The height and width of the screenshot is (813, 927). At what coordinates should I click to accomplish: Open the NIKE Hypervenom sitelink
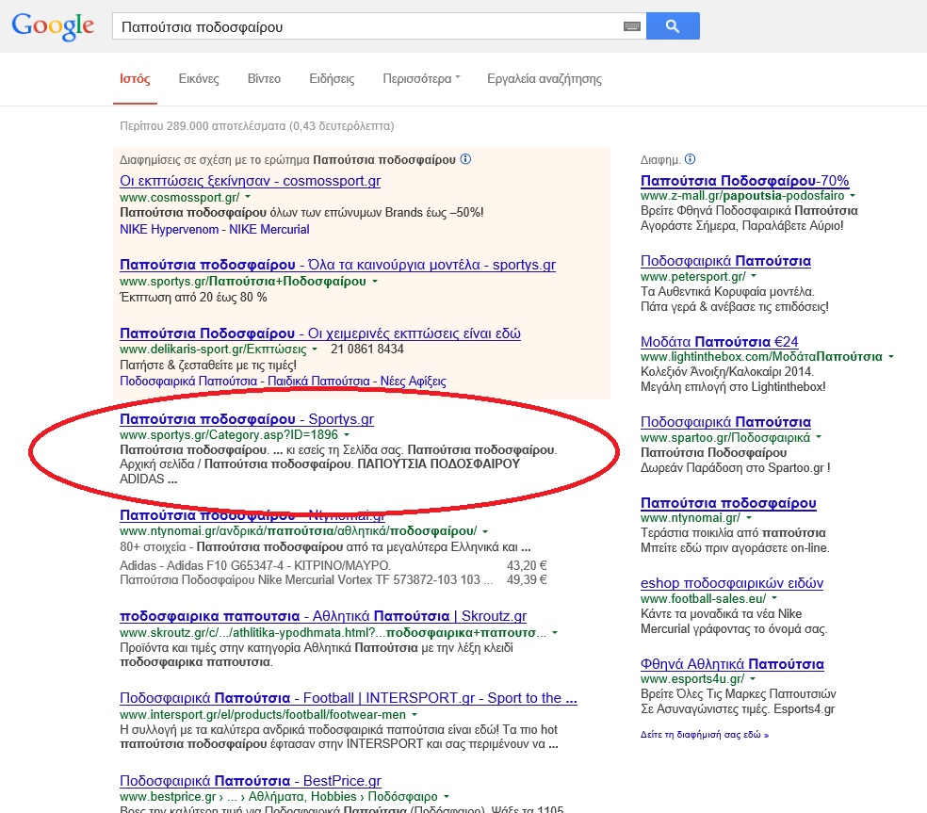pos(169,230)
